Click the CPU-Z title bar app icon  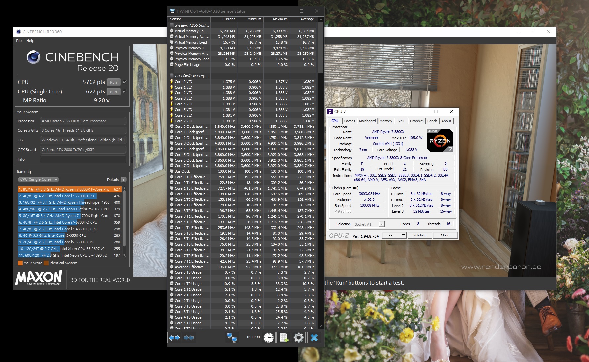pyautogui.click(x=330, y=112)
